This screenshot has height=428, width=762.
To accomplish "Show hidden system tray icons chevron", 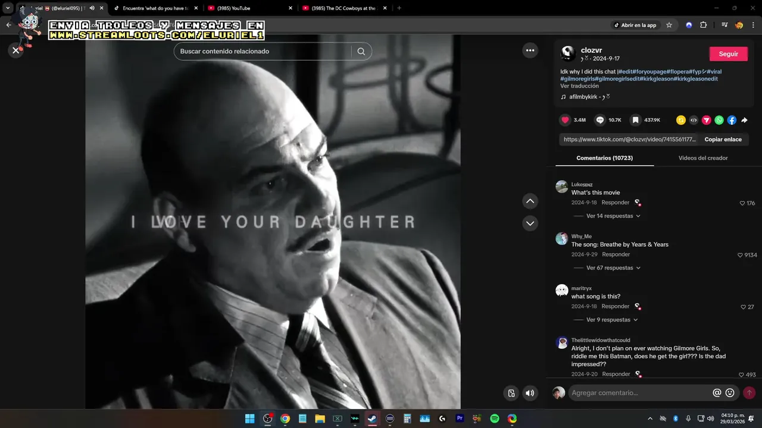I will (650, 418).
